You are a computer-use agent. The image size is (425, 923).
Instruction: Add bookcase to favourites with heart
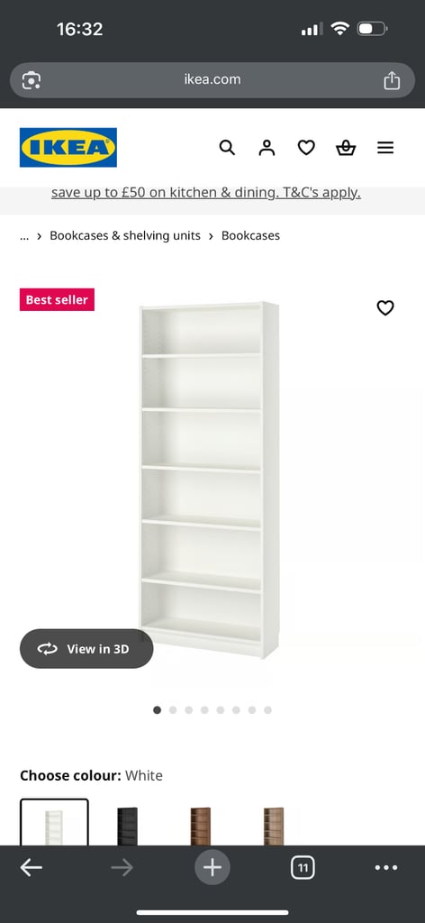click(385, 308)
